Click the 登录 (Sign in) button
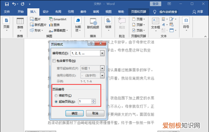The image size is (209, 132). [x=156, y=4]
